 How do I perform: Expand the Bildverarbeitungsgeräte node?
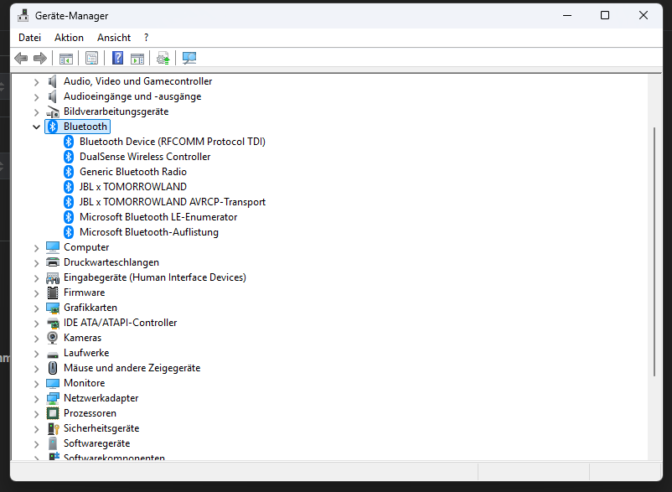click(36, 112)
